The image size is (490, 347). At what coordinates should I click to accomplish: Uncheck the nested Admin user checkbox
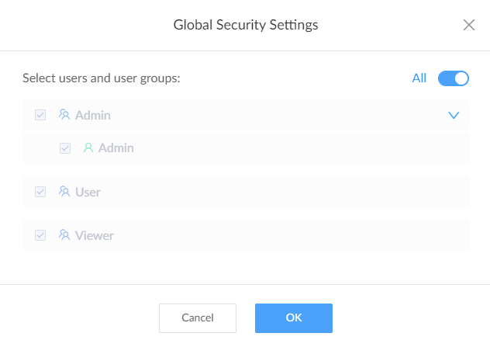pos(65,148)
